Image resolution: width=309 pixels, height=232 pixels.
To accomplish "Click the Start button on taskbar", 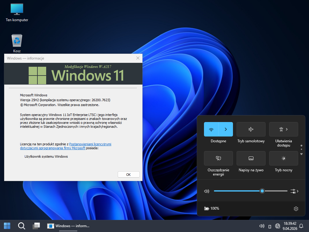I will pos(7,226).
